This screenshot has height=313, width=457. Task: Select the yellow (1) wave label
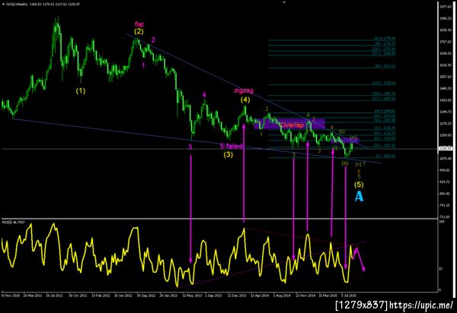(81, 91)
